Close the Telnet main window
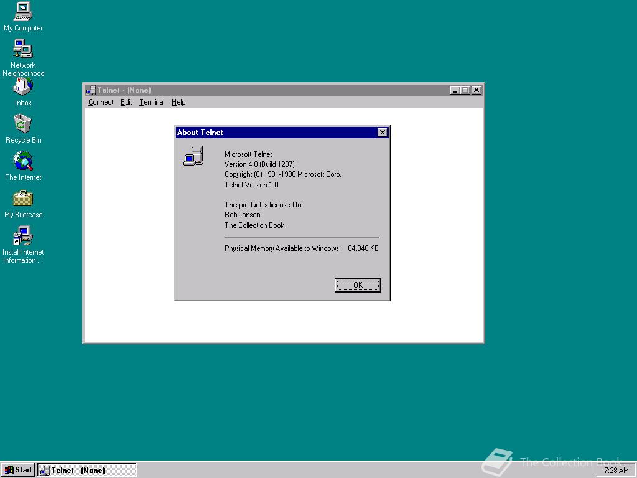This screenshot has height=478, width=637. click(477, 90)
